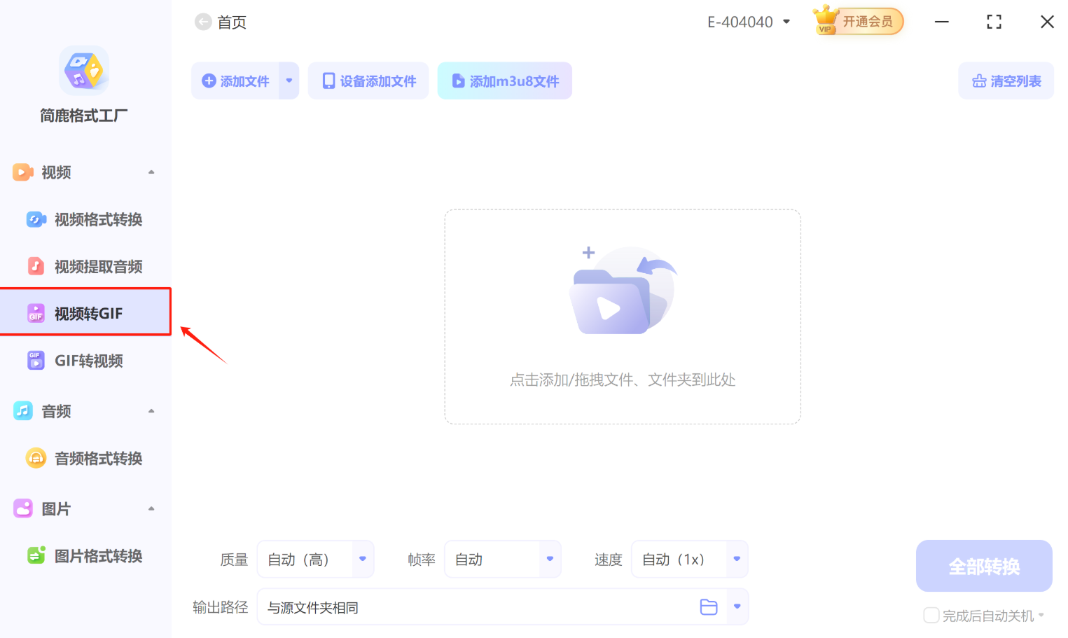This screenshot has width=1068, height=638.
Task: Select 视频格式转换 in the sidebar
Action: [x=85, y=220]
